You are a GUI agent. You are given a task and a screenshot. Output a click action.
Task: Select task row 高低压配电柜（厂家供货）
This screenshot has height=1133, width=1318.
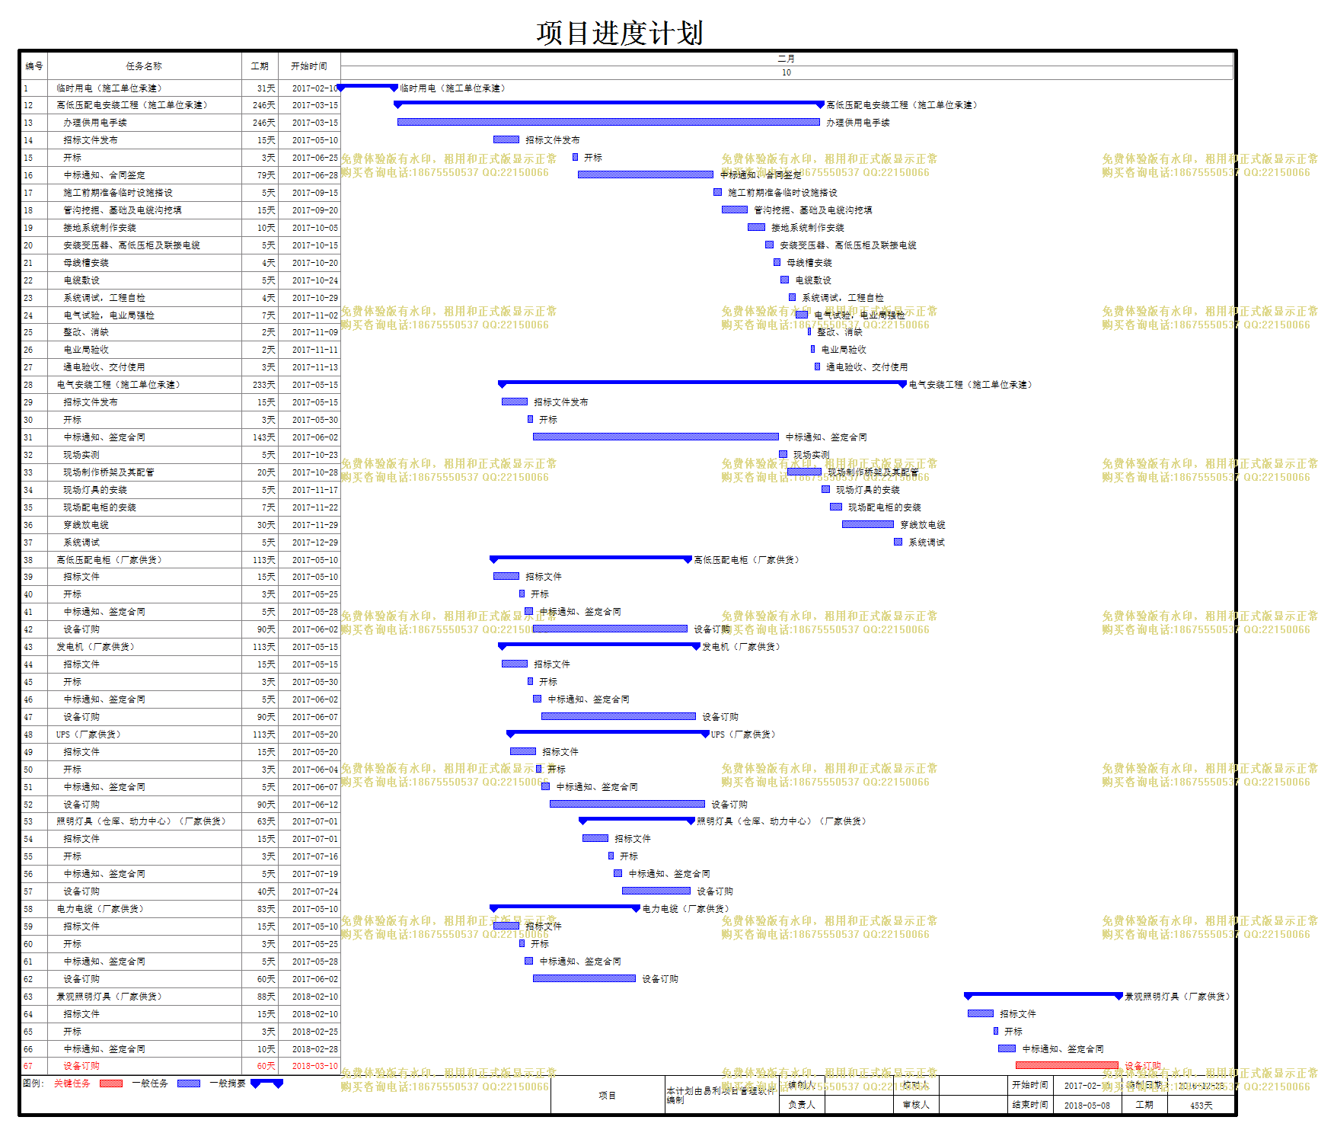180,560
